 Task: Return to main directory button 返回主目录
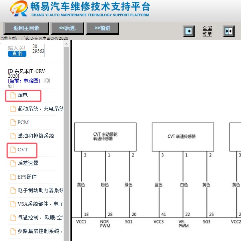point(26,28)
